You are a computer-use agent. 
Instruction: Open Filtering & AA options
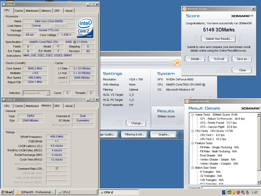pyautogui.click(x=135, y=134)
